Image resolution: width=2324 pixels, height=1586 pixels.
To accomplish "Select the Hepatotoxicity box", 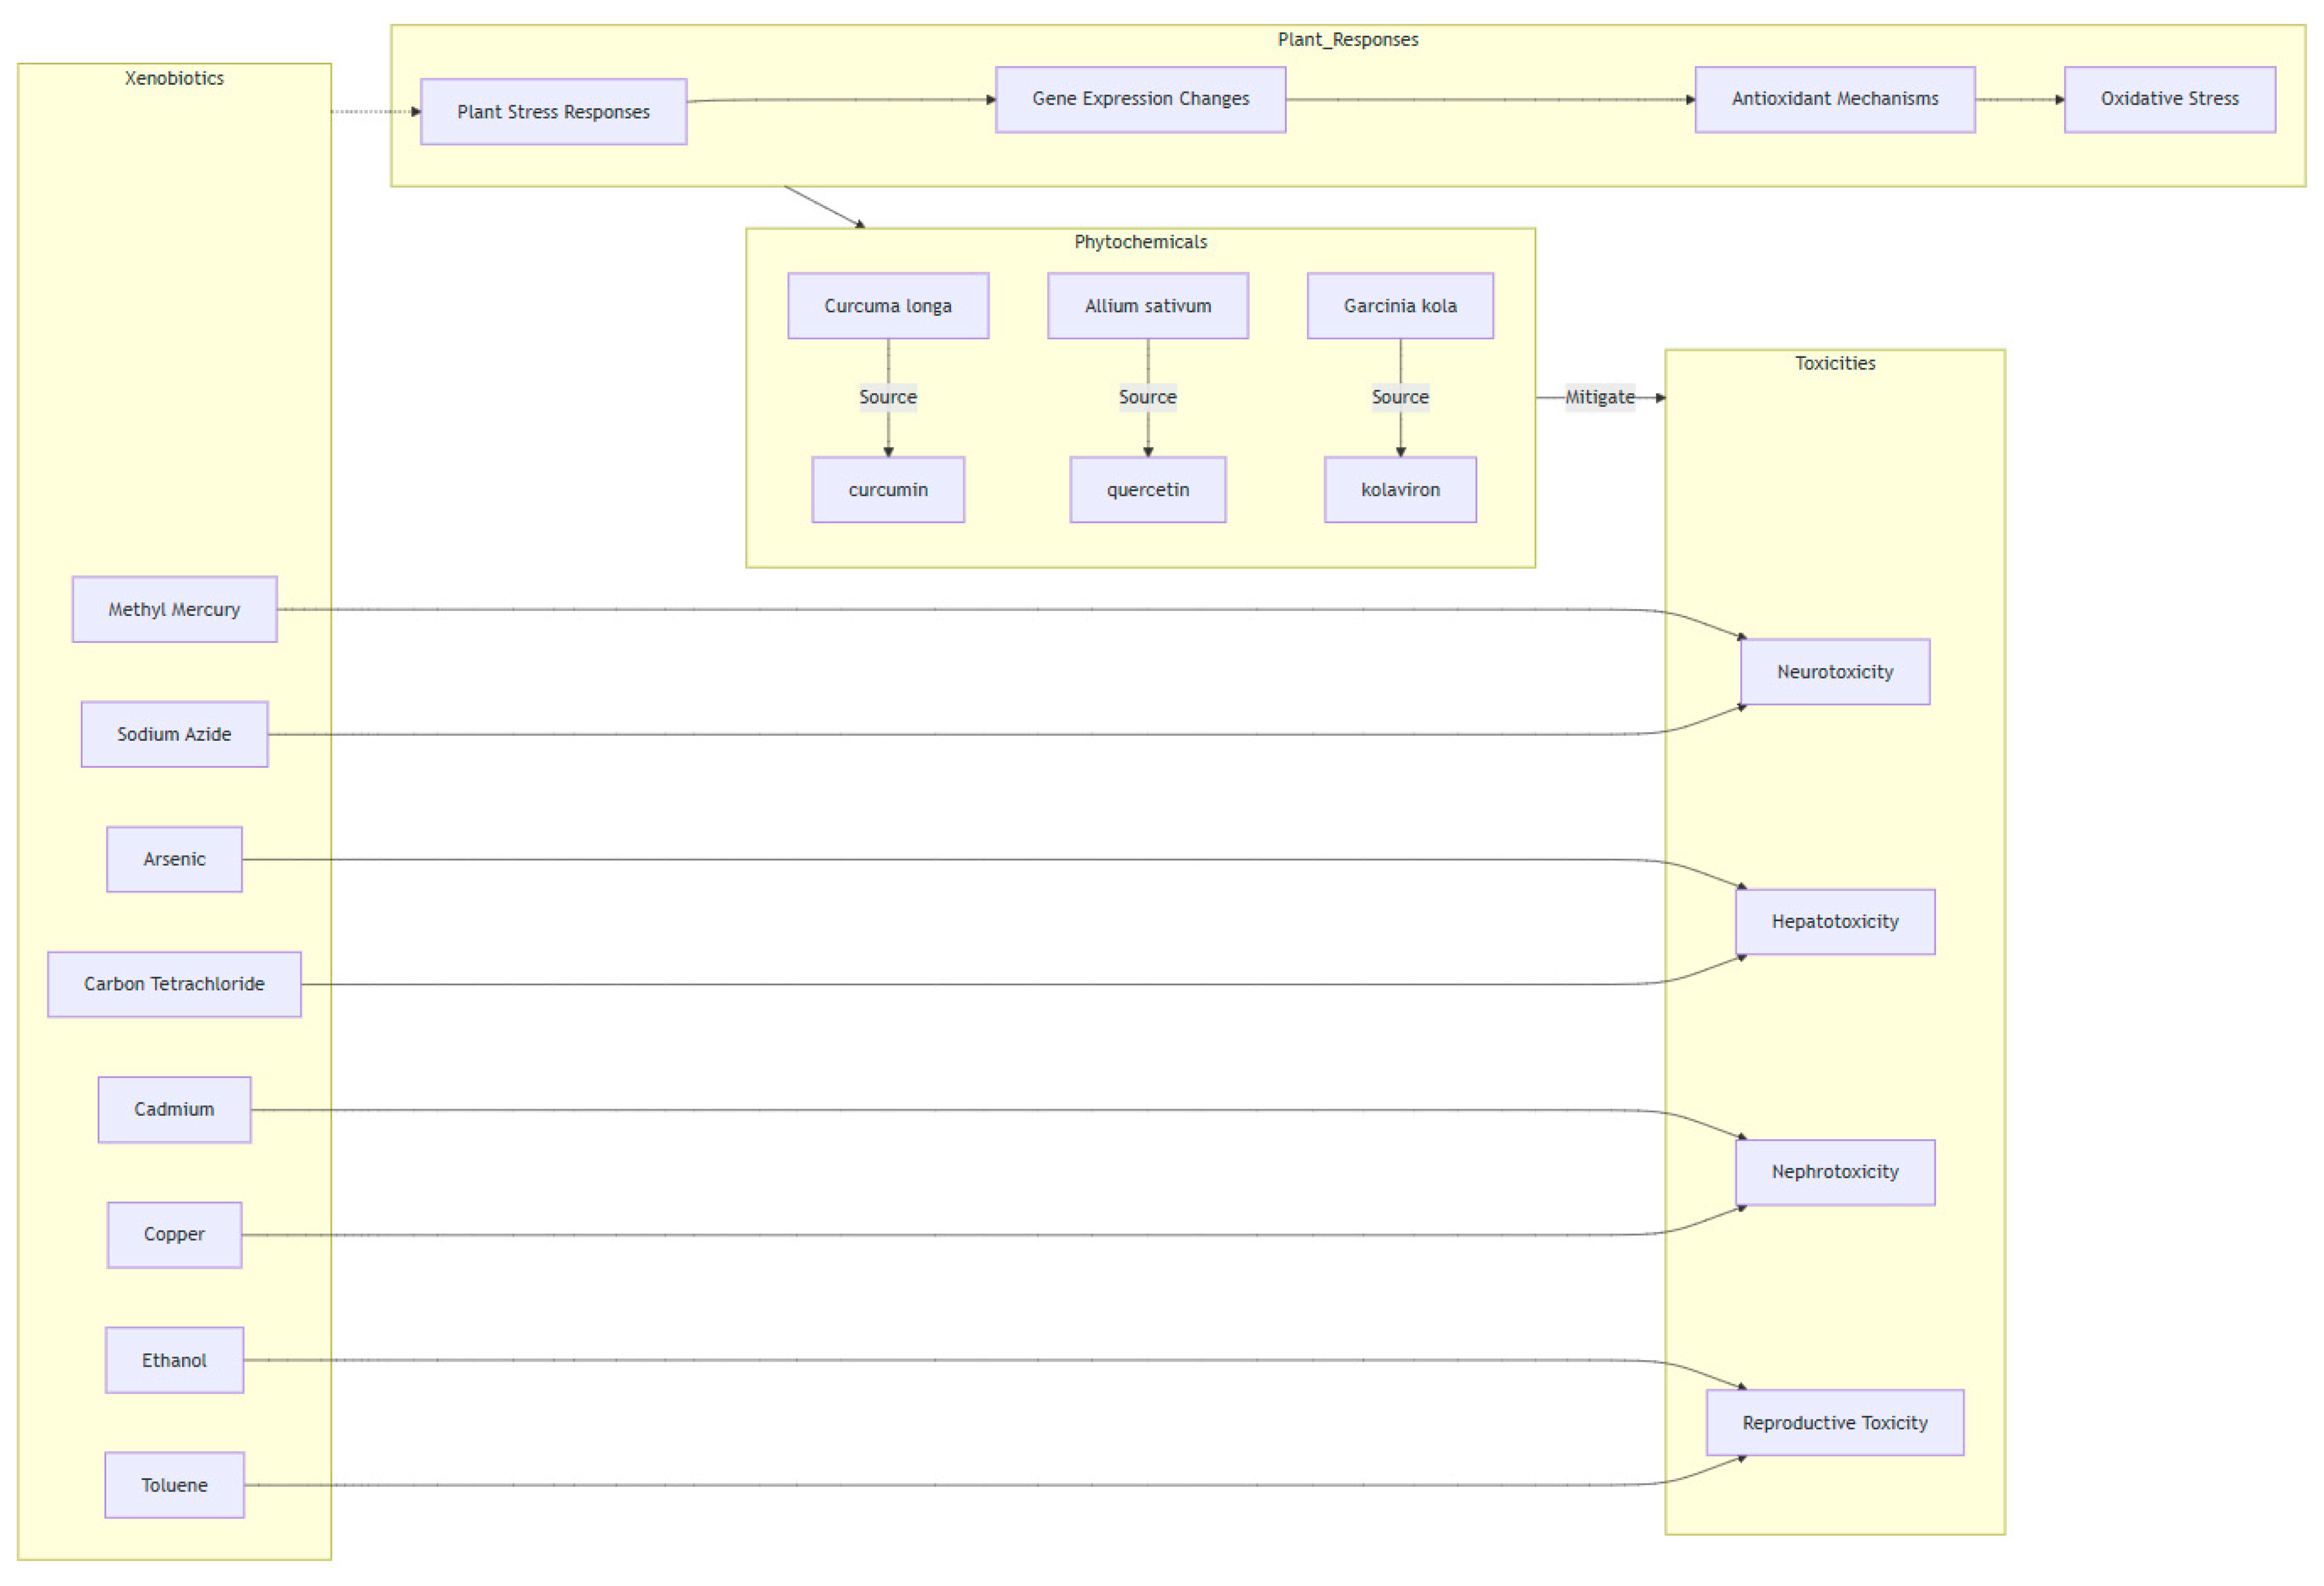I will (x=1834, y=921).
